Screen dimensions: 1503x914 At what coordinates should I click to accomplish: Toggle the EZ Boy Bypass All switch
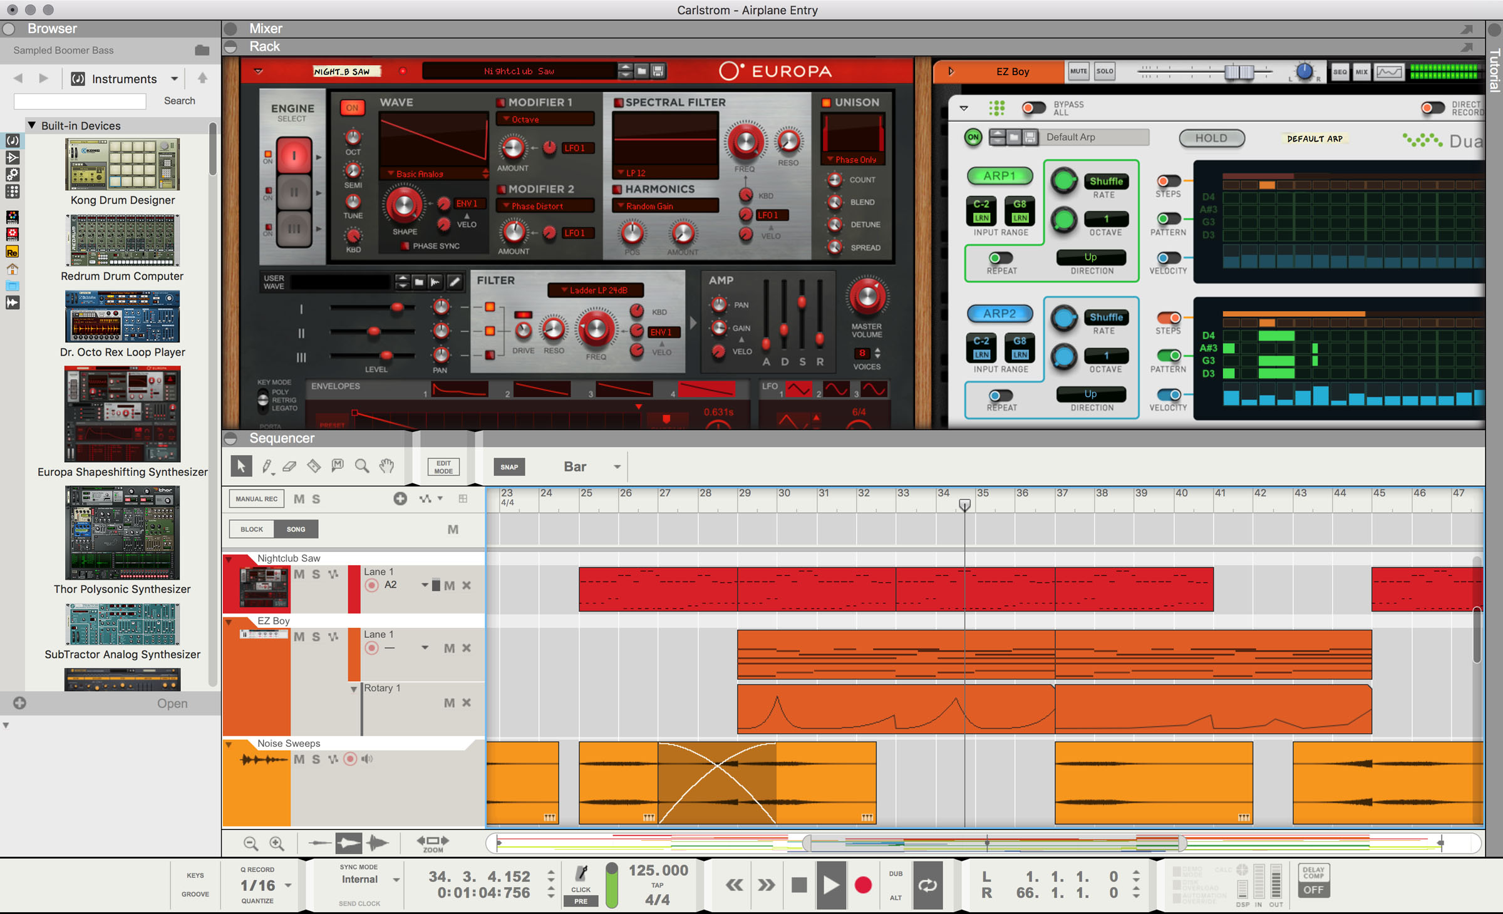1033,108
